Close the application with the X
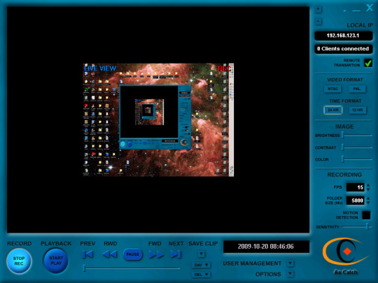The height and width of the screenshot is (283, 378). 370,8
